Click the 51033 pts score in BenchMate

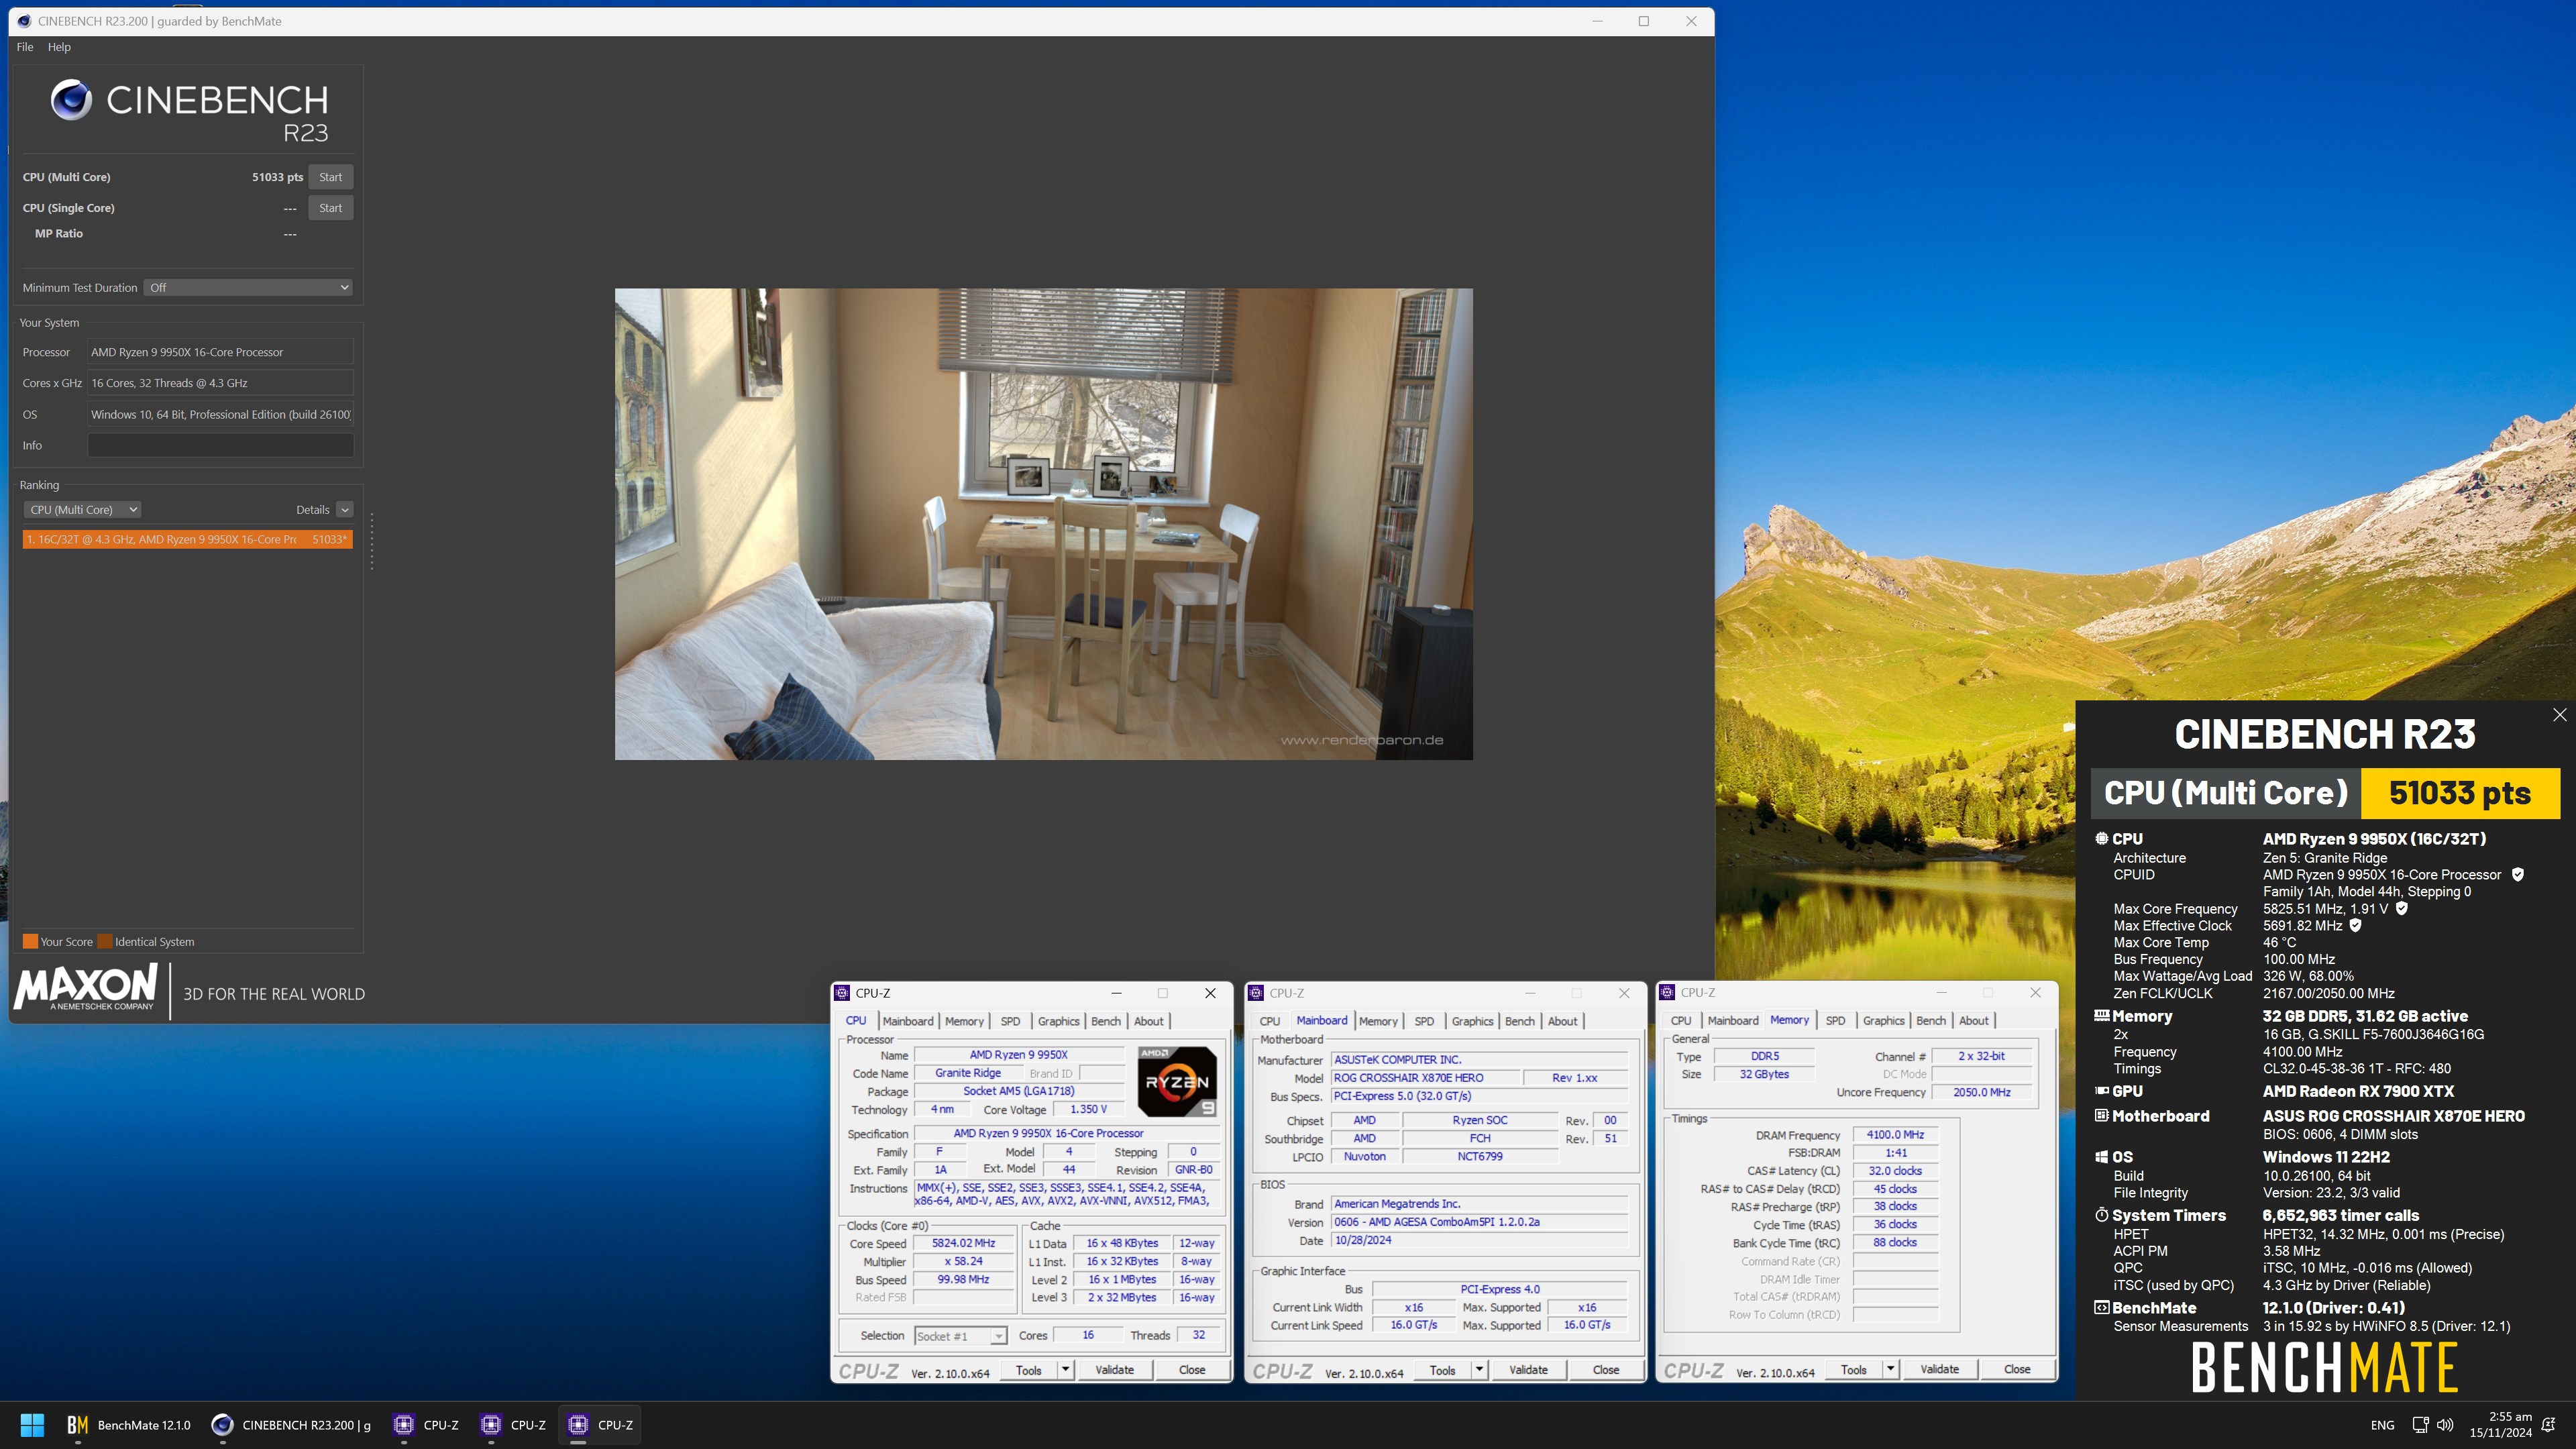(x=2460, y=793)
